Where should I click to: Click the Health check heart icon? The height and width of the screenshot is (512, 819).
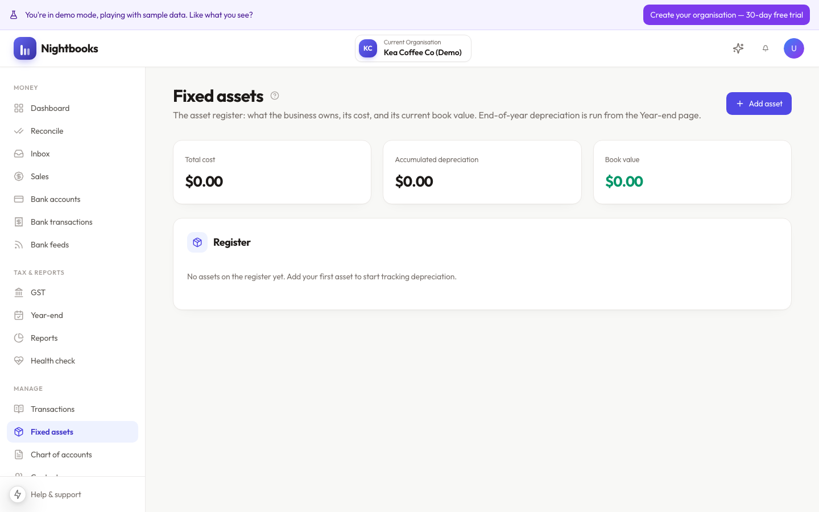click(19, 361)
